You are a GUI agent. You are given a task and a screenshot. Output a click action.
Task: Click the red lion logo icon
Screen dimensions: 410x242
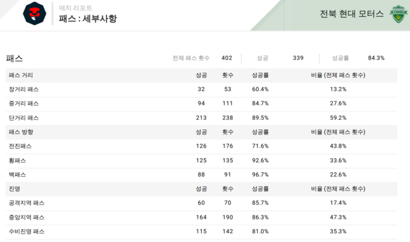pos(35,14)
